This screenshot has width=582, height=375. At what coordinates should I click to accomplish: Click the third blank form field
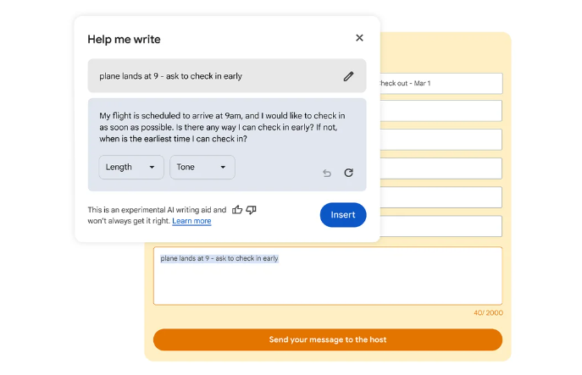point(441,140)
